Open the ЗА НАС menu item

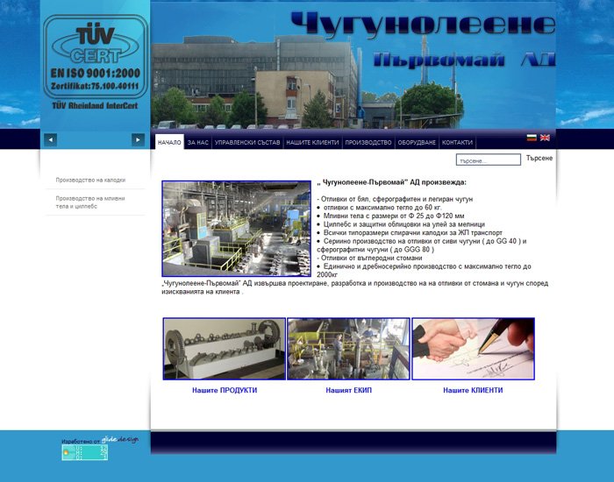click(197, 142)
